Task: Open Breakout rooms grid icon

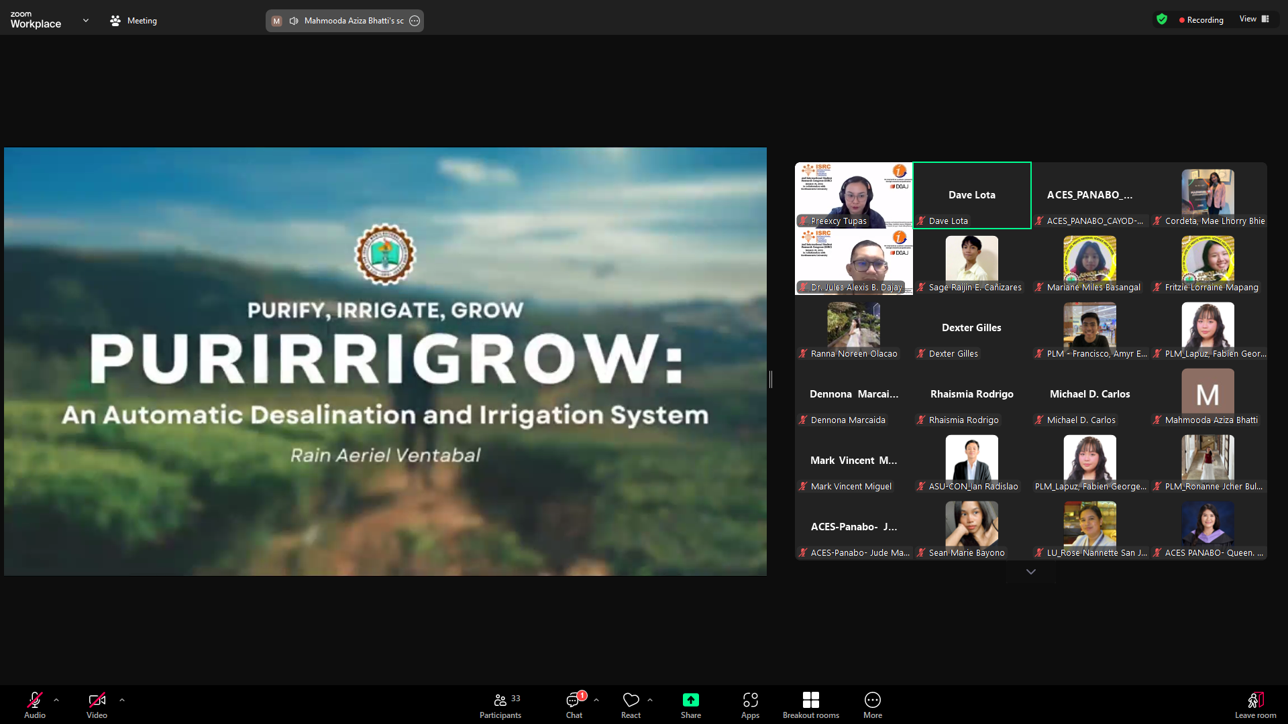Action: (x=810, y=700)
